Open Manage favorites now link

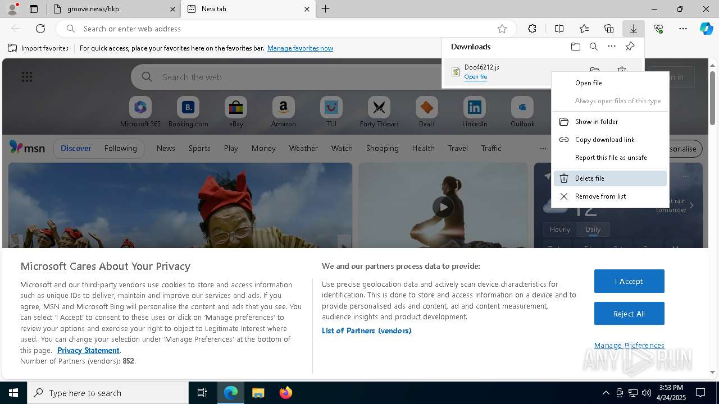tap(300, 48)
